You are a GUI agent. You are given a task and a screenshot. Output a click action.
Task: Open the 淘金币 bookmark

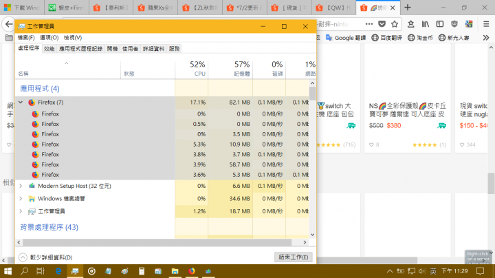tap(420, 38)
